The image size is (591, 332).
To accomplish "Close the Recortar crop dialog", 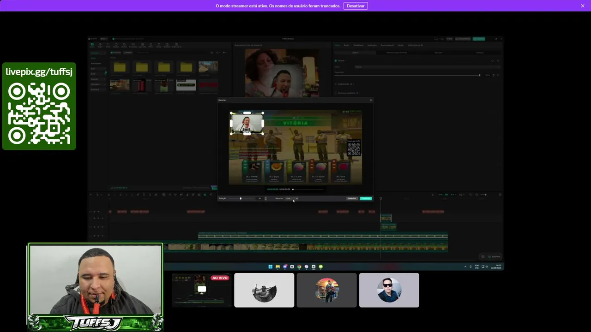I will point(370,100).
